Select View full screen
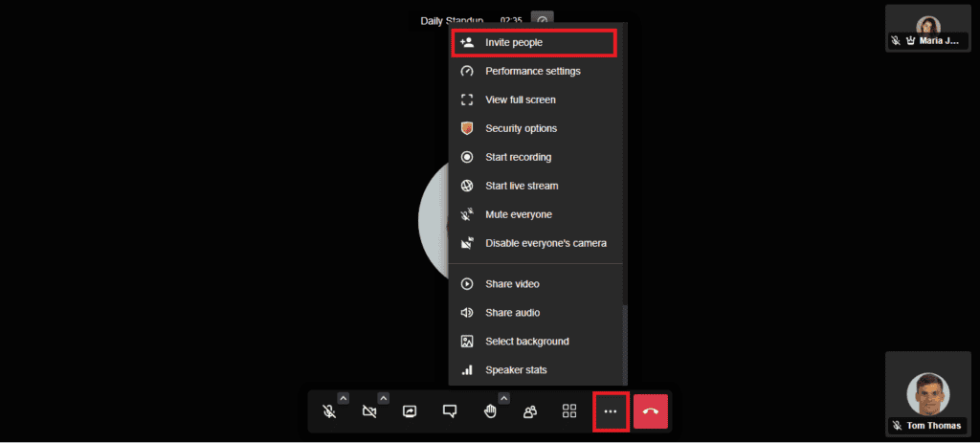Image resolution: width=980 pixels, height=443 pixels. (536, 100)
